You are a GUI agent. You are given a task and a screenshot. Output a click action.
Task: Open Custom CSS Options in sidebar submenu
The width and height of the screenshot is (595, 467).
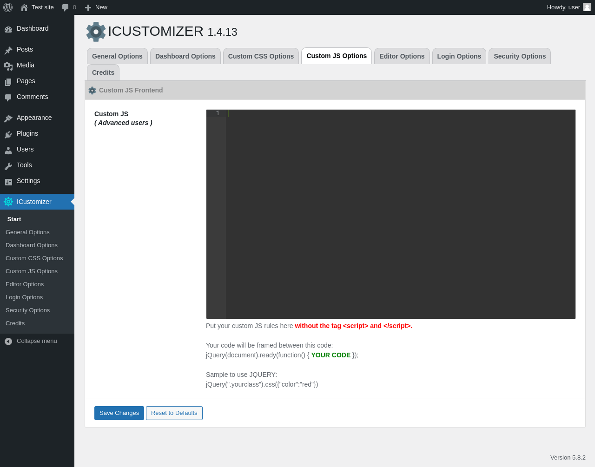coord(34,258)
